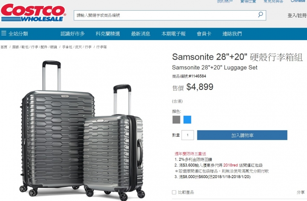This screenshot has height=201, width=307.
Task: Click the 行李箱 breadcrumb link
Action: click(x=101, y=47)
